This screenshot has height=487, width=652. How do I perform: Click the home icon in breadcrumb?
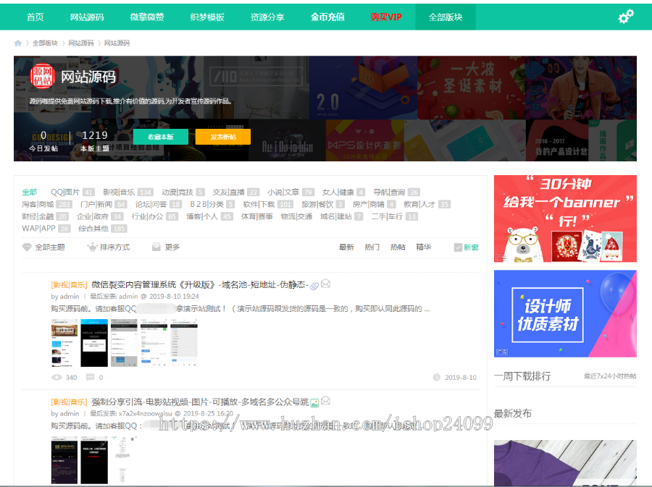click(x=18, y=43)
